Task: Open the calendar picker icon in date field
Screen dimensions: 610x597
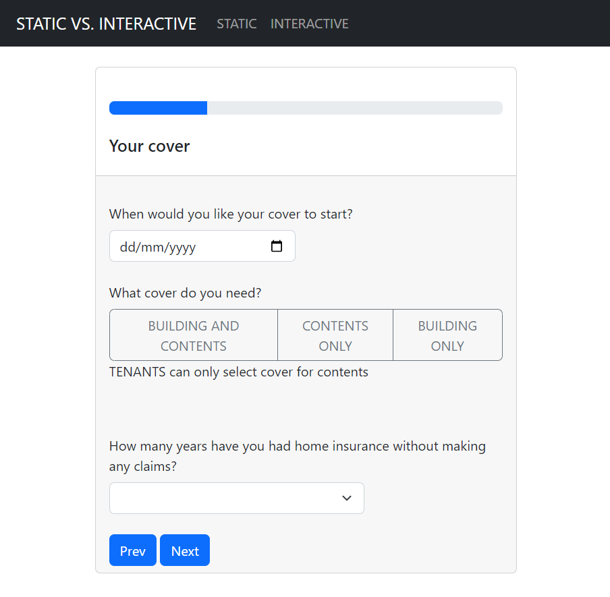Action: [277, 246]
